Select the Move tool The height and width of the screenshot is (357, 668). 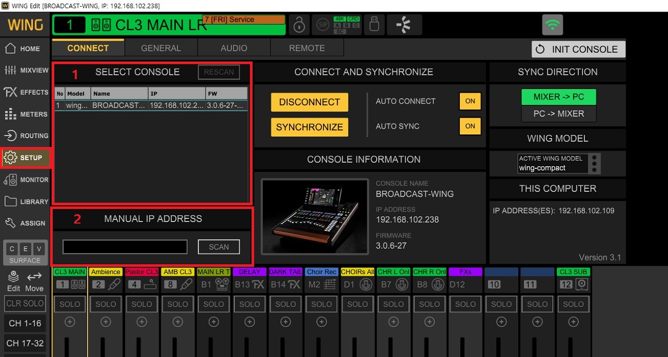pos(34,281)
